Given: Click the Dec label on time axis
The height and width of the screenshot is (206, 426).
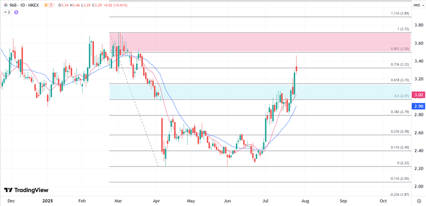Looking at the screenshot, I should coord(11,201).
